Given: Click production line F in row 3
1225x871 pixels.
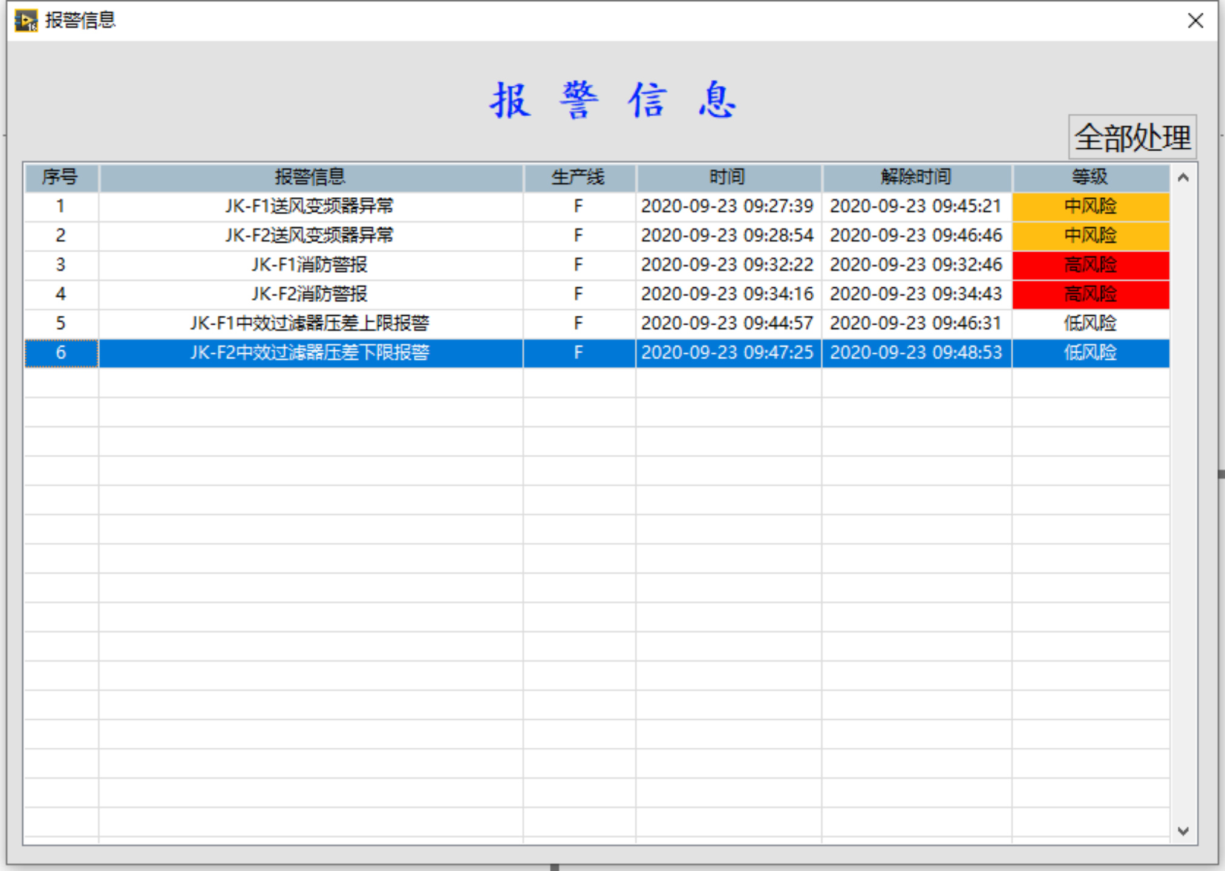Looking at the screenshot, I should pyautogui.click(x=579, y=265).
